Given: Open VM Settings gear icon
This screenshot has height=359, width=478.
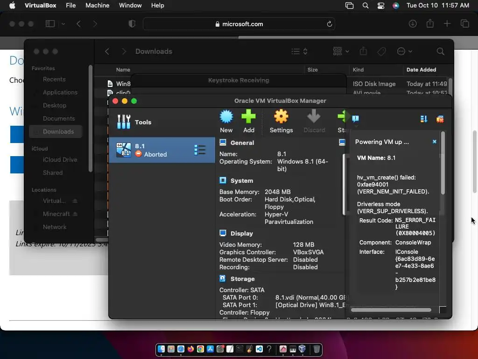Looking at the screenshot, I should [x=281, y=116].
